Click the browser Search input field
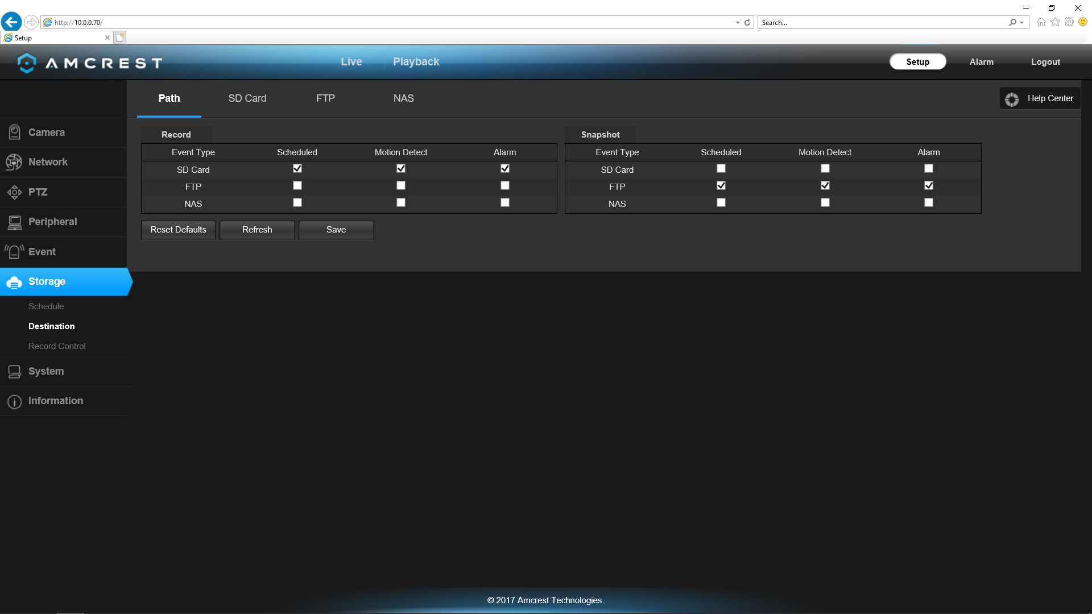The height and width of the screenshot is (614, 1092). [x=883, y=23]
